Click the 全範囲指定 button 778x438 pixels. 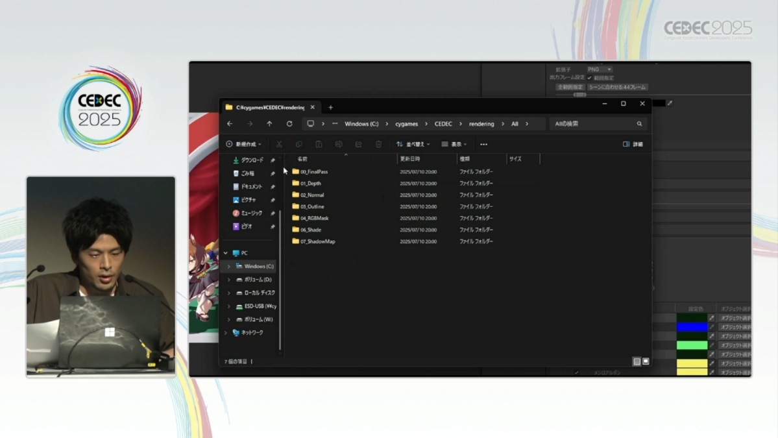570,88
